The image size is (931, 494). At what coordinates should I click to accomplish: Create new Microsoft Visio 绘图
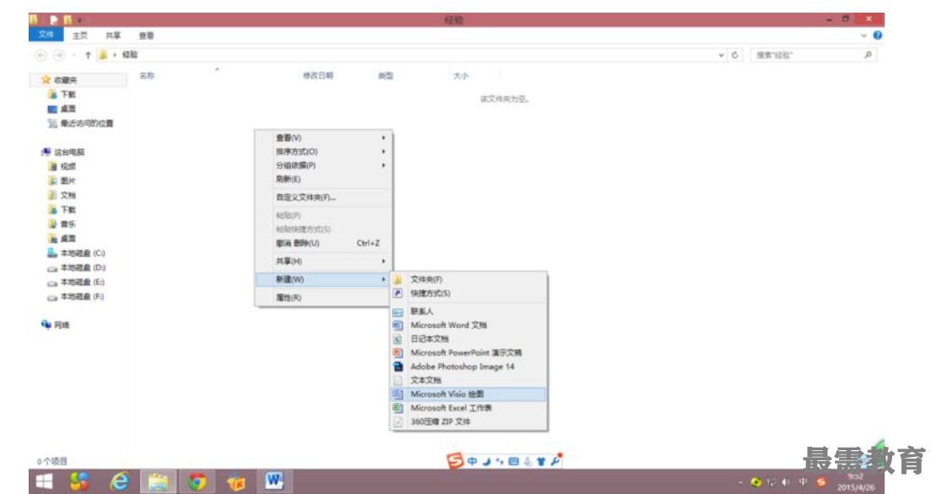tap(469, 395)
